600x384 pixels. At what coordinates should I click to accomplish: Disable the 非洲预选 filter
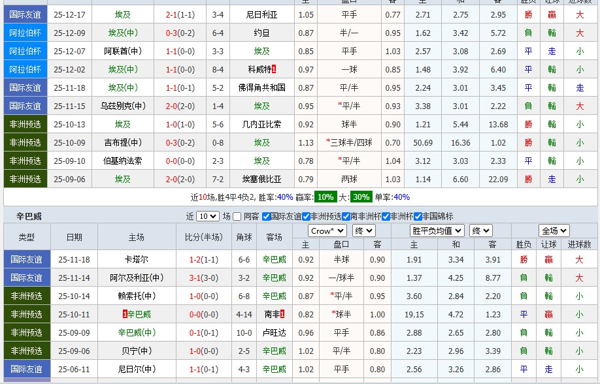(305, 216)
